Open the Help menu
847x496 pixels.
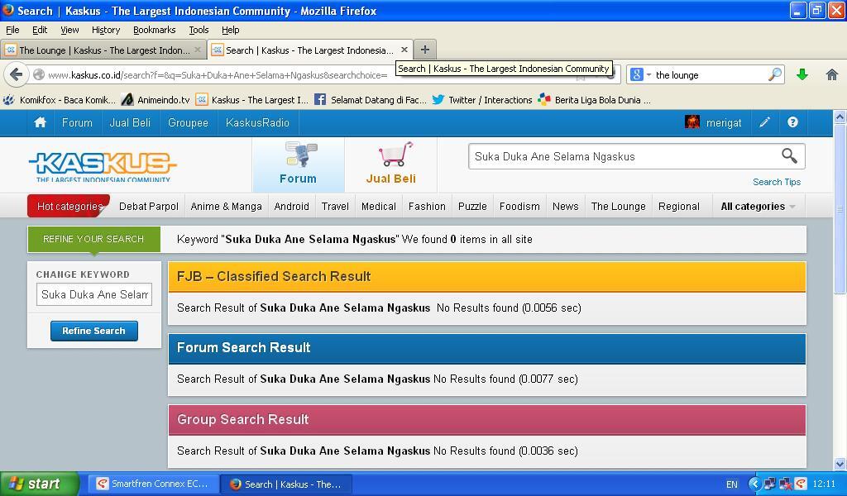(231, 30)
